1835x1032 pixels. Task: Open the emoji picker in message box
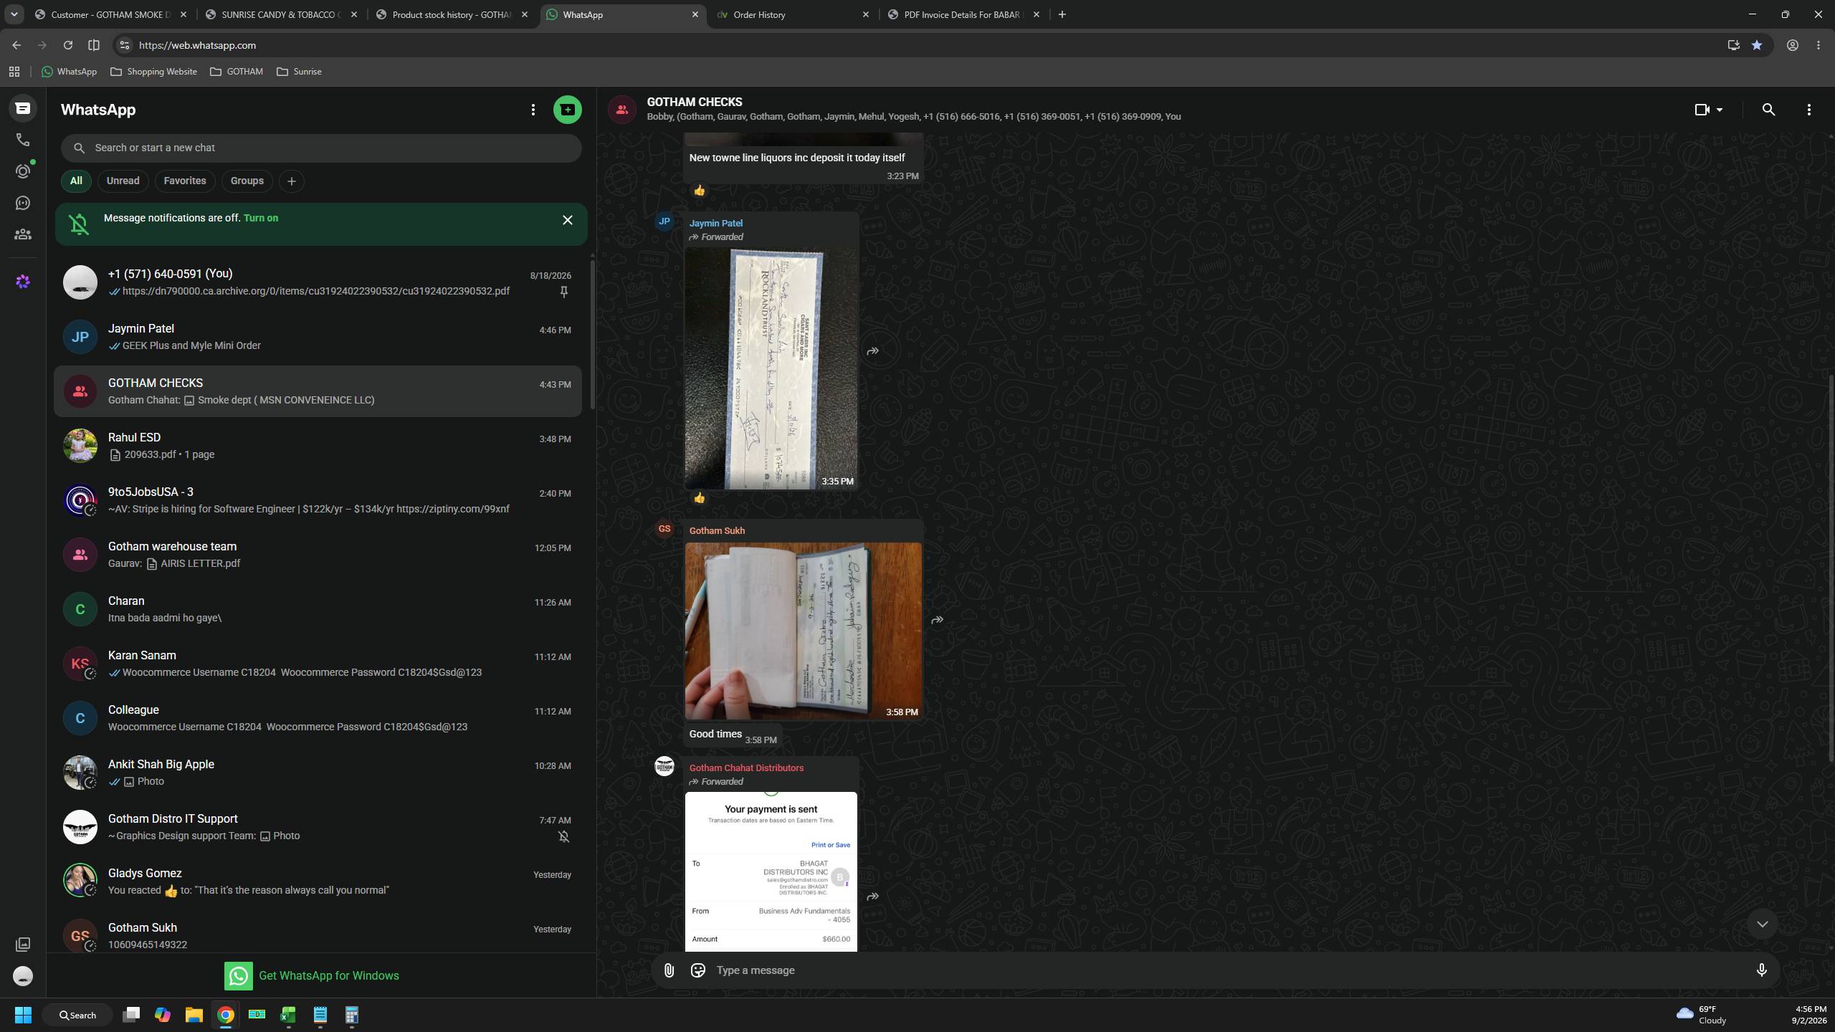coord(697,970)
